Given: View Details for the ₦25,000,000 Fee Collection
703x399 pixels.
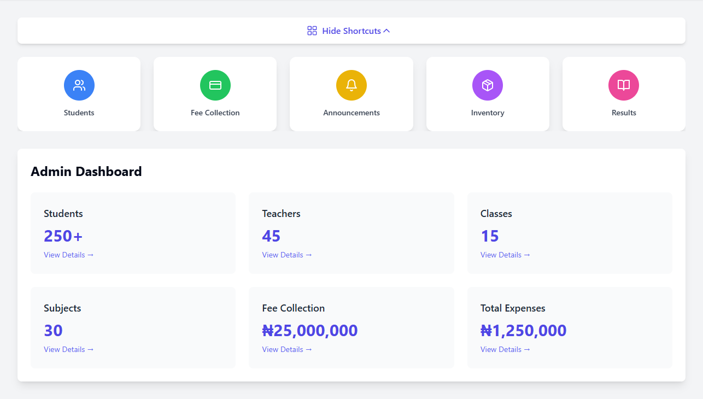Looking at the screenshot, I should (x=287, y=349).
